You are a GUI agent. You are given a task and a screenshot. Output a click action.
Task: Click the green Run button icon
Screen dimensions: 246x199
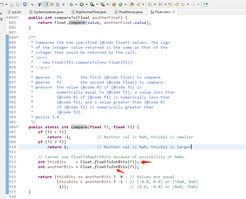[82, 4]
